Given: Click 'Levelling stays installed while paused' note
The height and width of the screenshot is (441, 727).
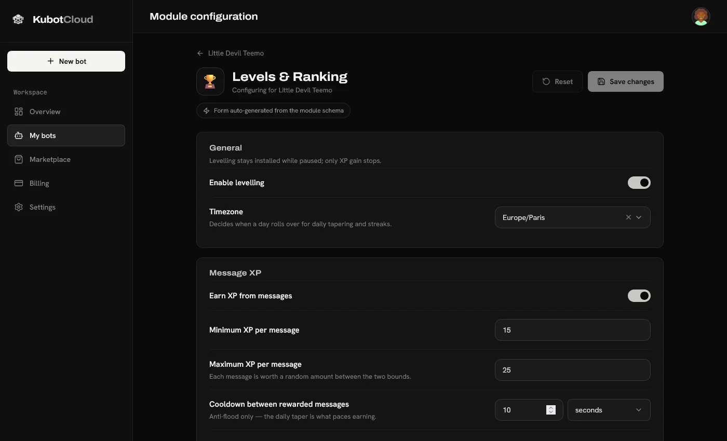Looking at the screenshot, I should pos(295,161).
